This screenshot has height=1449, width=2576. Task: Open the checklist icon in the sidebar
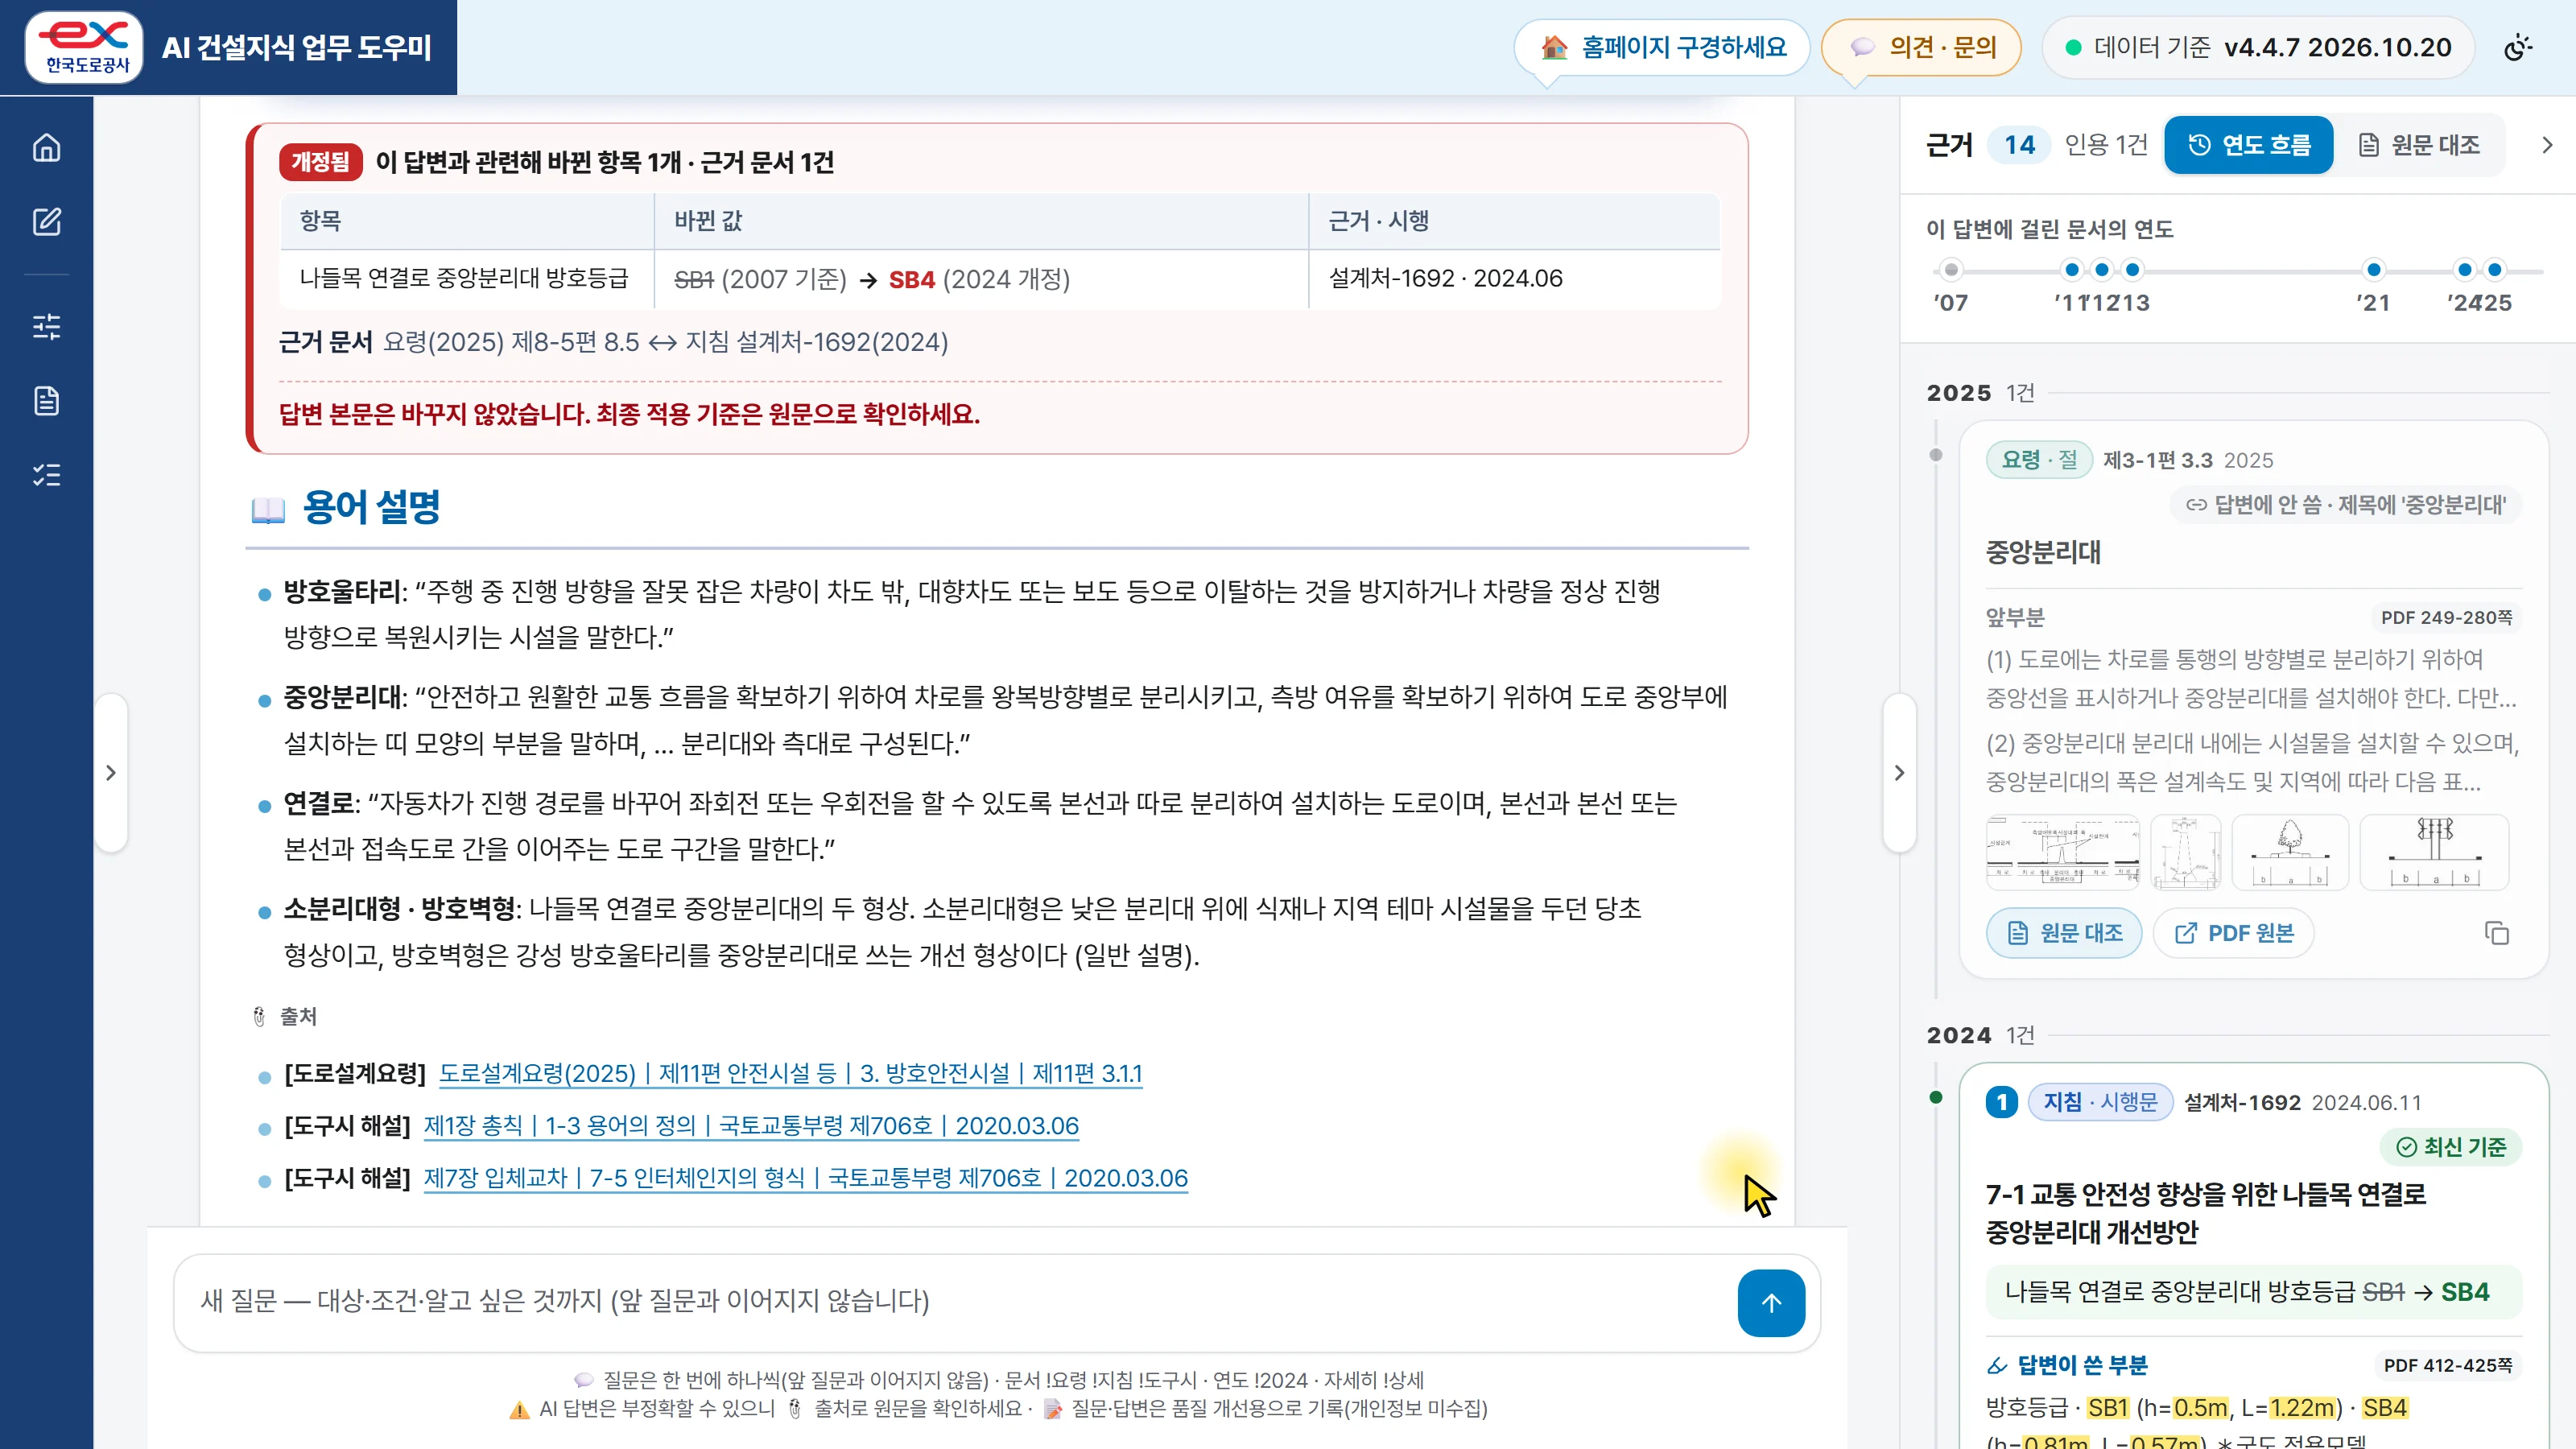pyautogui.click(x=46, y=474)
